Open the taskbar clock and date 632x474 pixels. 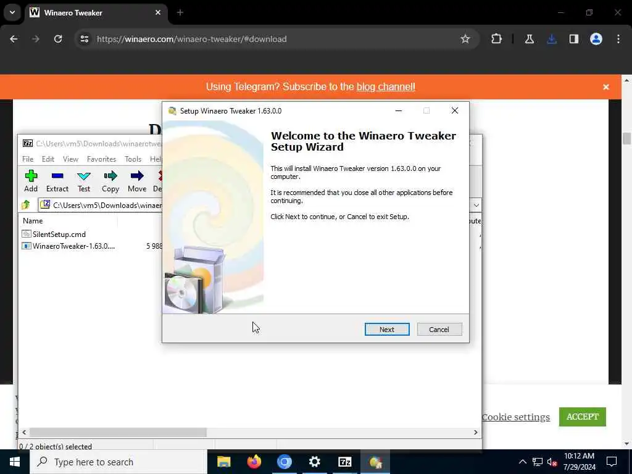coord(579,462)
